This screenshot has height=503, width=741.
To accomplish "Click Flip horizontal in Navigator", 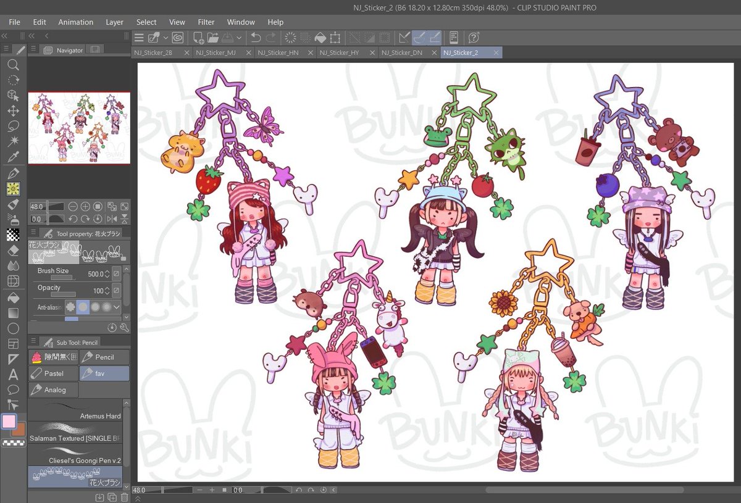I will [x=112, y=218].
